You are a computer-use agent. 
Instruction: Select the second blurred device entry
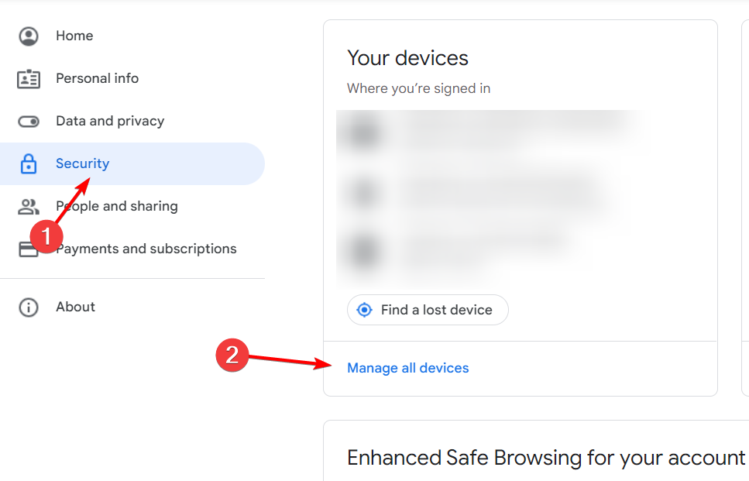coord(478,194)
